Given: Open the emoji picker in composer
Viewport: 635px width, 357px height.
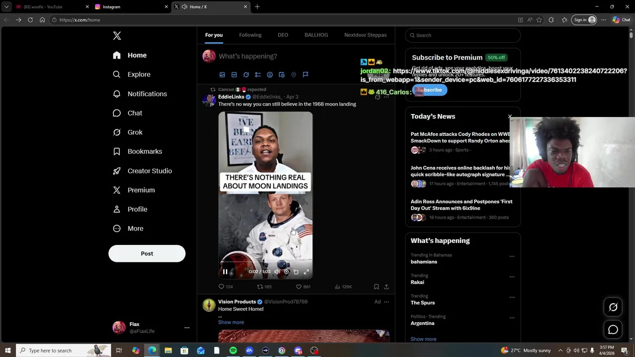Looking at the screenshot, I should (x=270, y=75).
